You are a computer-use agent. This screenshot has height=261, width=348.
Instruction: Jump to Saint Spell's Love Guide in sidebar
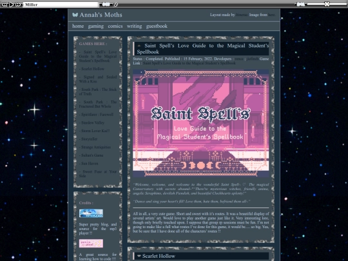98,56
